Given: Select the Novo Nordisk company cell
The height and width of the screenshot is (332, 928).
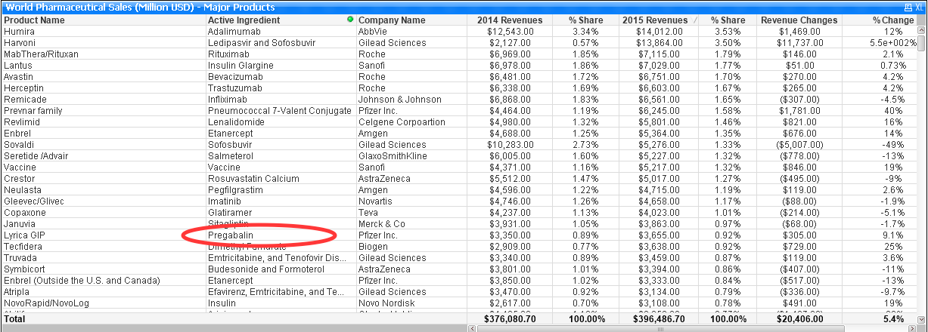Looking at the screenshot, I should 411,303.
